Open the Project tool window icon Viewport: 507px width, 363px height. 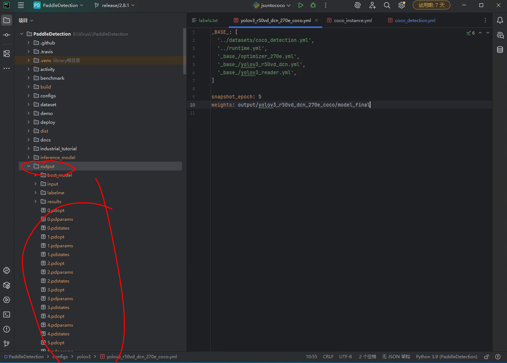click(7, 20)
